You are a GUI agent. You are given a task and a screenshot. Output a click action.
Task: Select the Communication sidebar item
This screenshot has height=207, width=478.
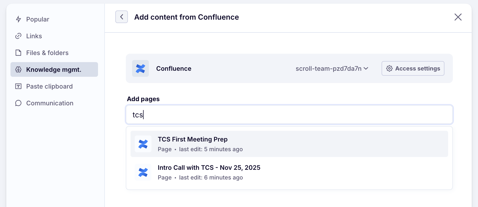[x=50, y=103]
